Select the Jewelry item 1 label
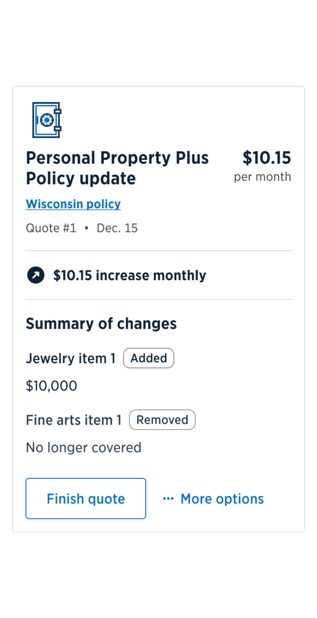The height and width of the screenshot is (618, 317). [x=71, y=358]
